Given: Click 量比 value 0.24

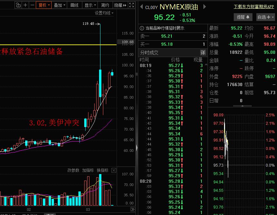Looking at the screenshot, I should (x=271, y=61).
